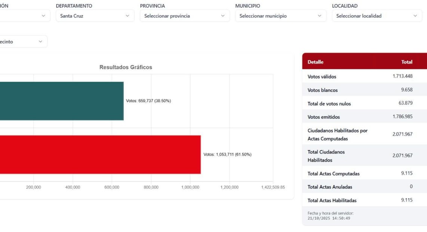Click the Resultados Gráficos chart title
This screenshot has width=427, height=232.
pos(126,67)
